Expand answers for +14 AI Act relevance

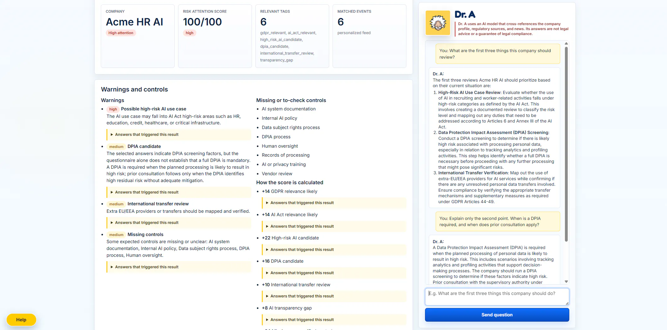[334, 226]
